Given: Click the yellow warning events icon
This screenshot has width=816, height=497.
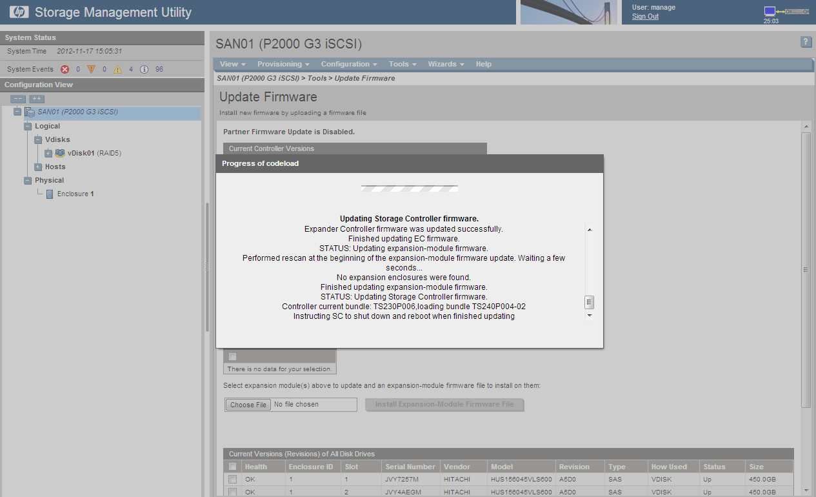Looking at the screenshot, I should (117, 69).
